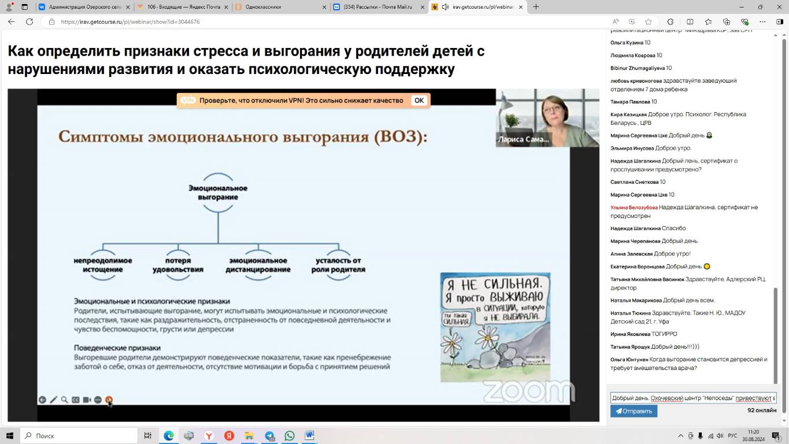
Task: Click the pen annotation icon on the slide
Action: [53, 399]
